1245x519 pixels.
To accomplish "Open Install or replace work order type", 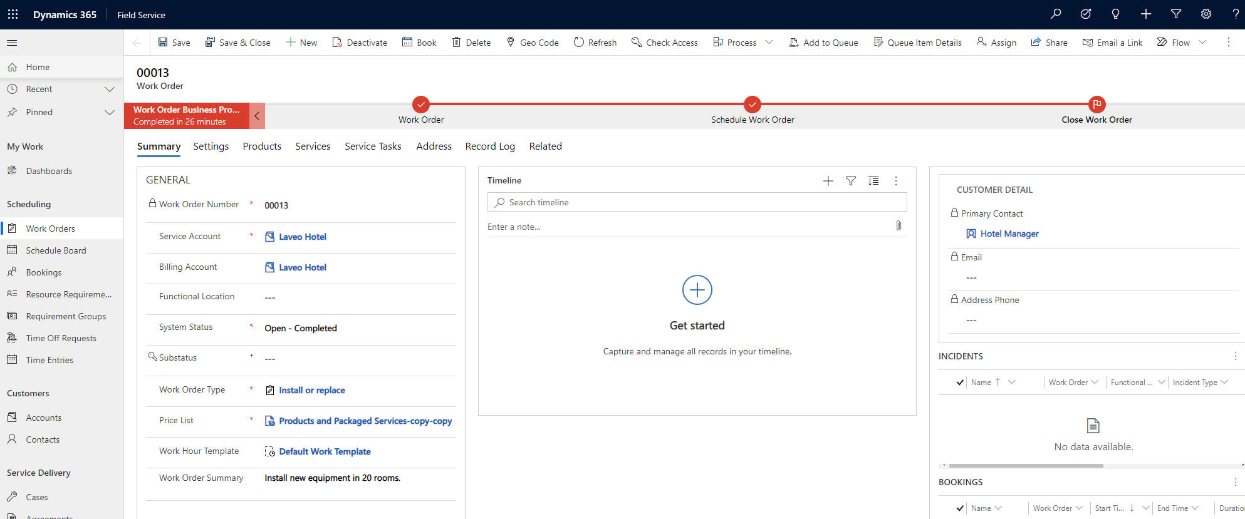I will pyautogui.click(x=312, y=390).
